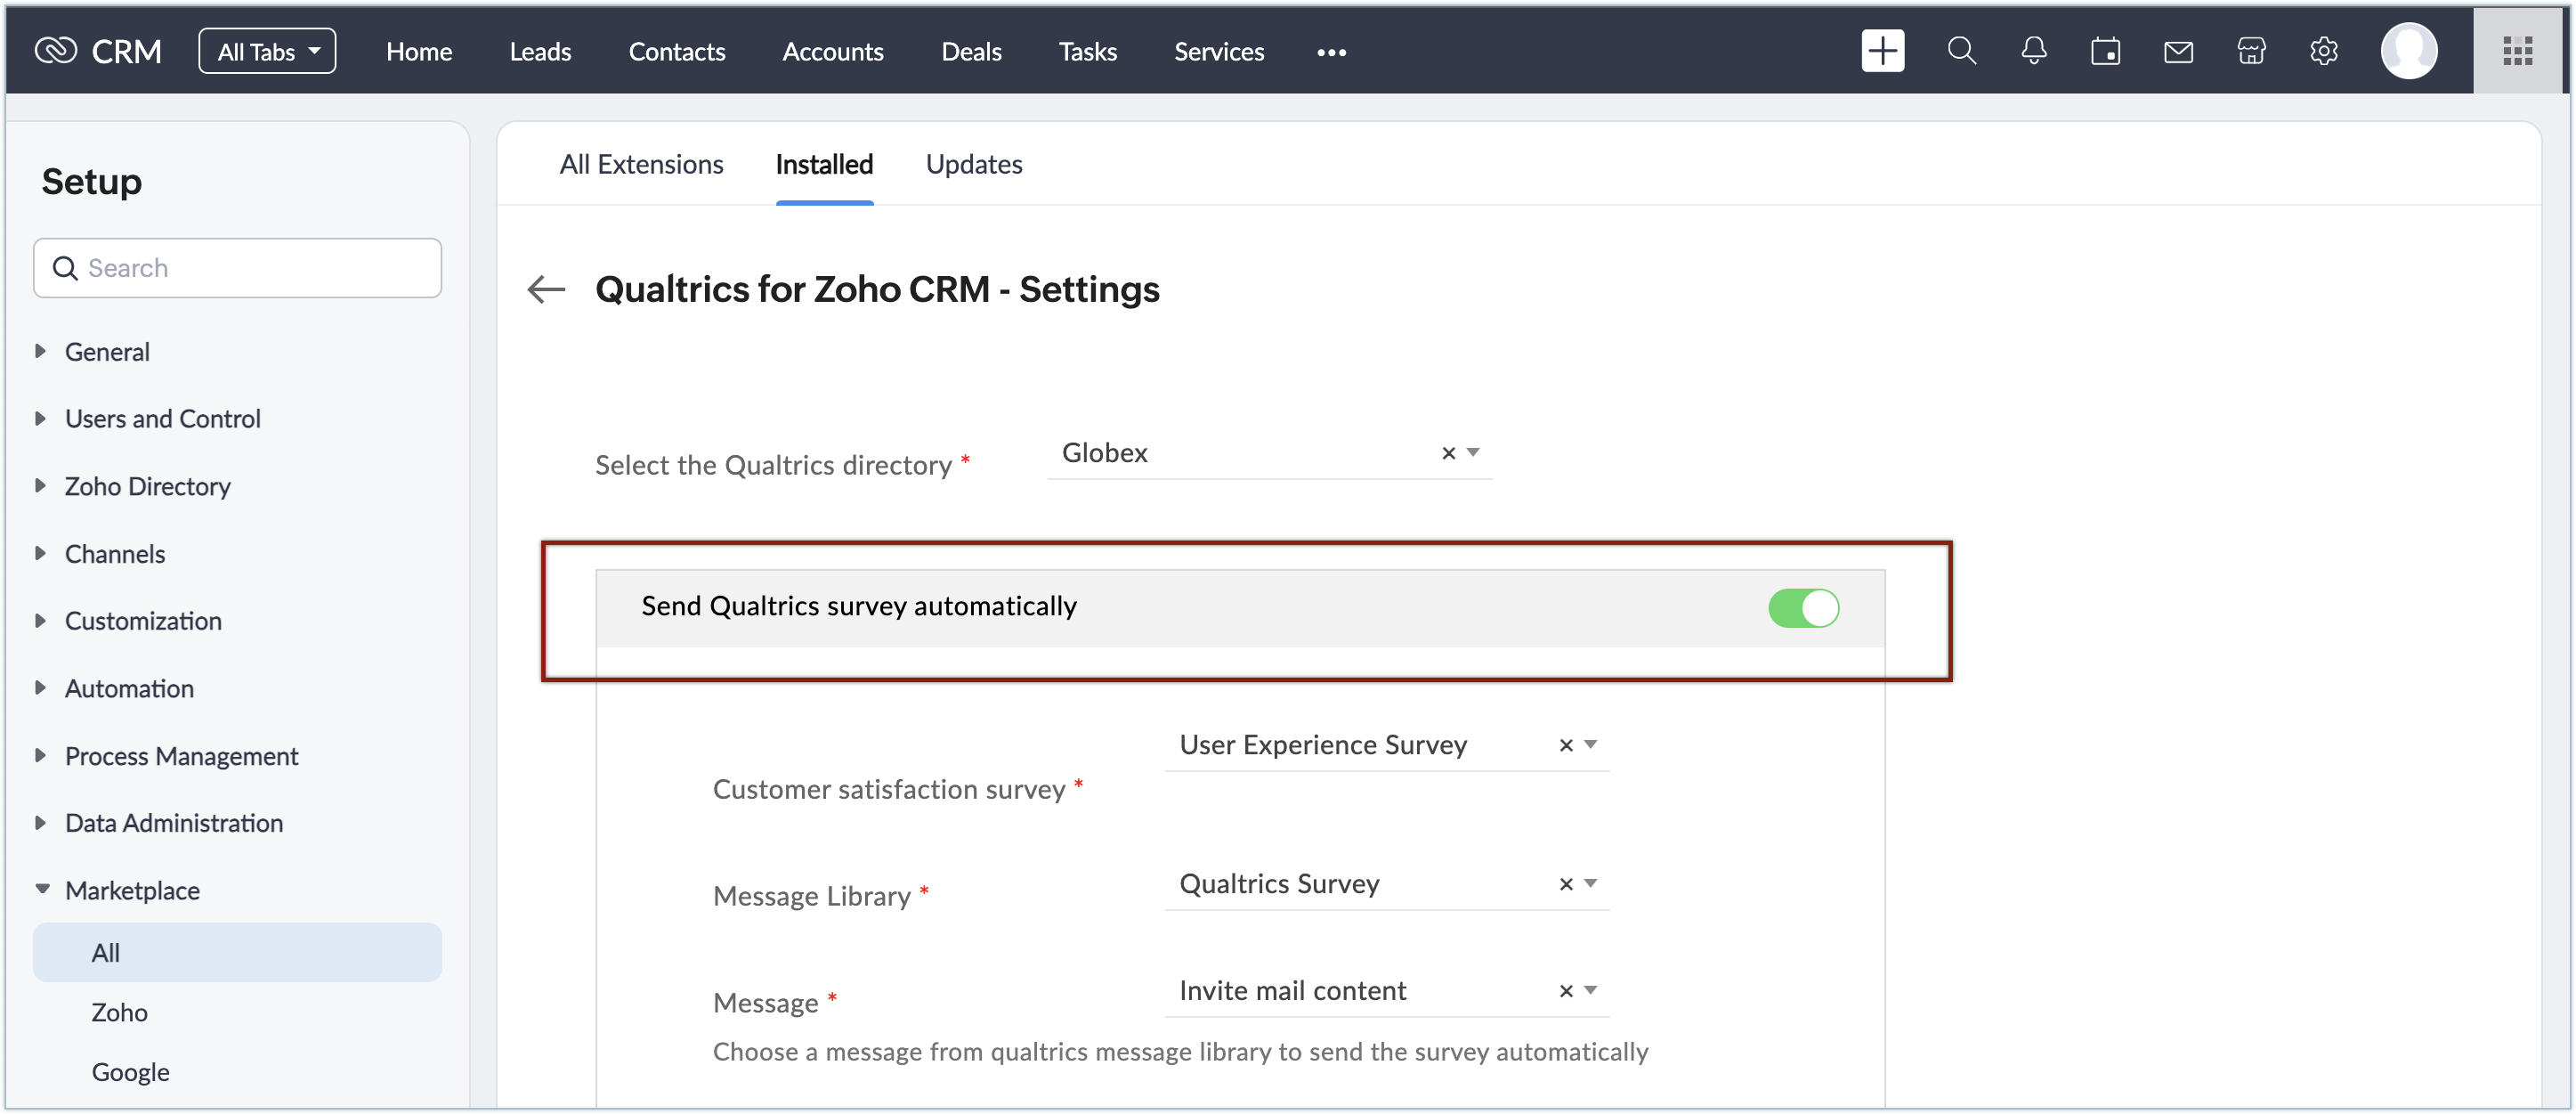The image size is (2576, 1114).
Task: Open the apps grid launcher icon
Action: click(x=2517, y=51)
